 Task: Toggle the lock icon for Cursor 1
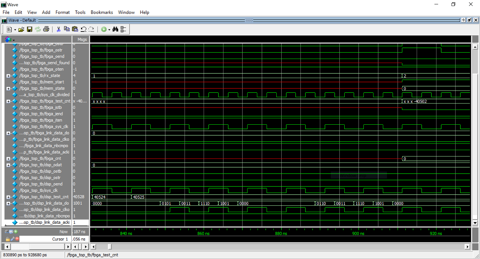click(8, 239)
